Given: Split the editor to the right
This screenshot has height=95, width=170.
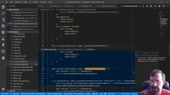Looking at the screenshot, I should point(164,6).
